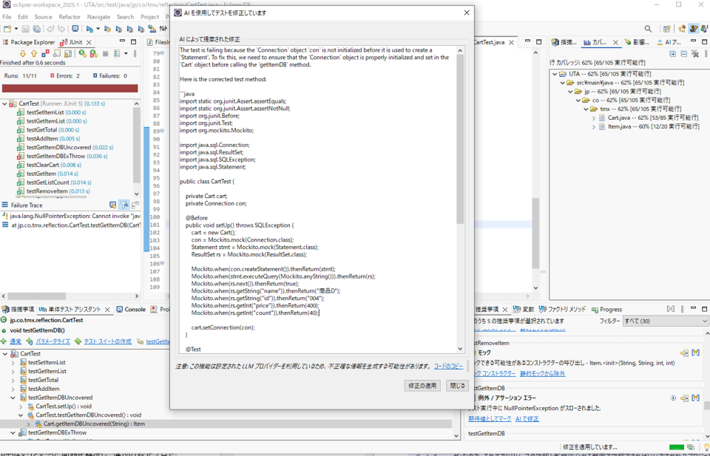Click the Open Perspective icon

pyautogui.click(x=666, y=29)
